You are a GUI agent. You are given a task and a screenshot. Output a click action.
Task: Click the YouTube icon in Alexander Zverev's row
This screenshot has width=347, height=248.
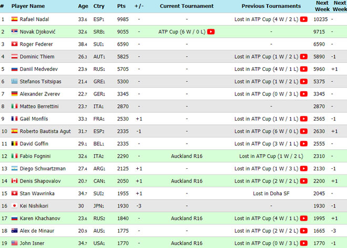click(303, 94)
